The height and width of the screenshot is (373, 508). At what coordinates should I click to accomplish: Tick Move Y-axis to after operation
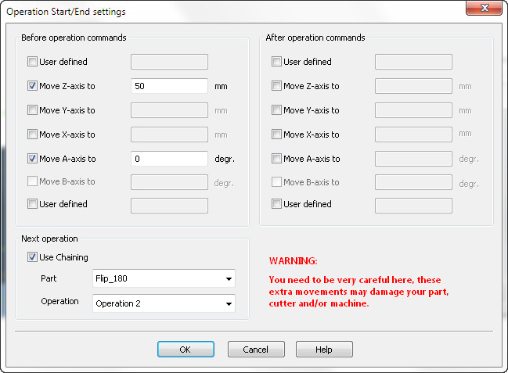point(276,110)
